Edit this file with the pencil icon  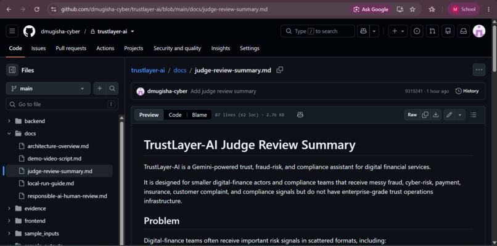(x=449, y=115)
